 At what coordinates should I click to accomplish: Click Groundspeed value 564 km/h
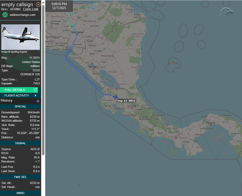tap(33, 113)
